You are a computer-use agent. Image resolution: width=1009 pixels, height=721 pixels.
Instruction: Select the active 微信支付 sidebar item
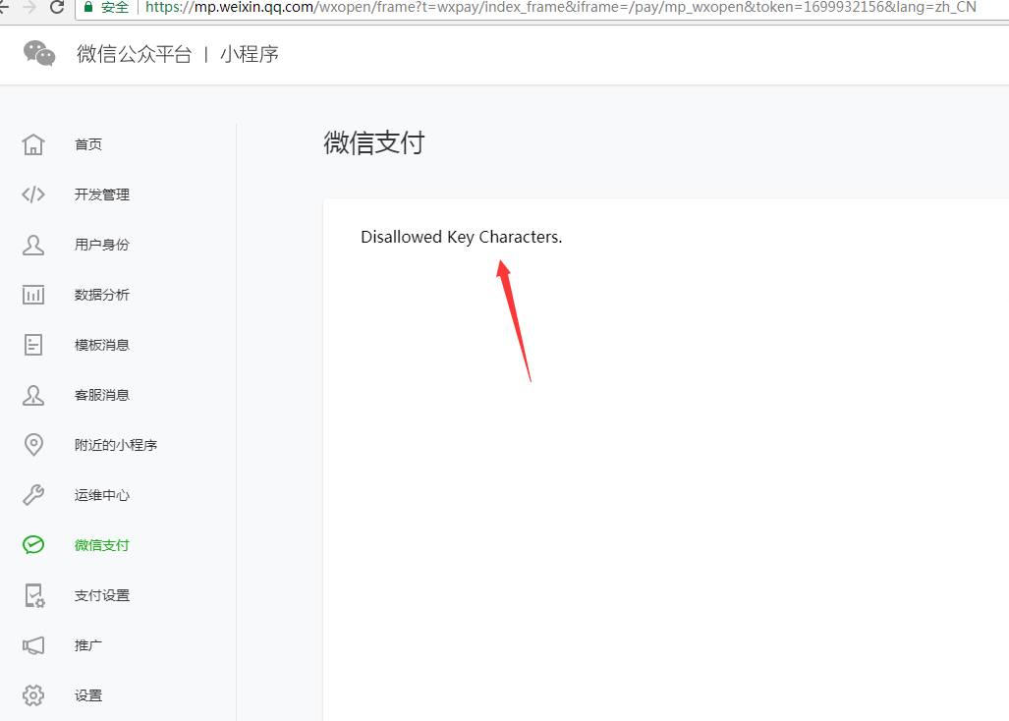(101, 545)
